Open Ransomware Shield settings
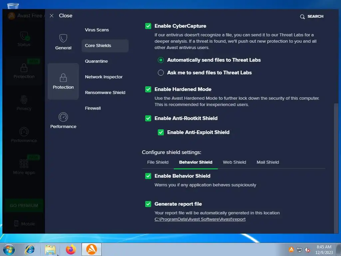This screenshot has width=341, height=256. [105, 93]
